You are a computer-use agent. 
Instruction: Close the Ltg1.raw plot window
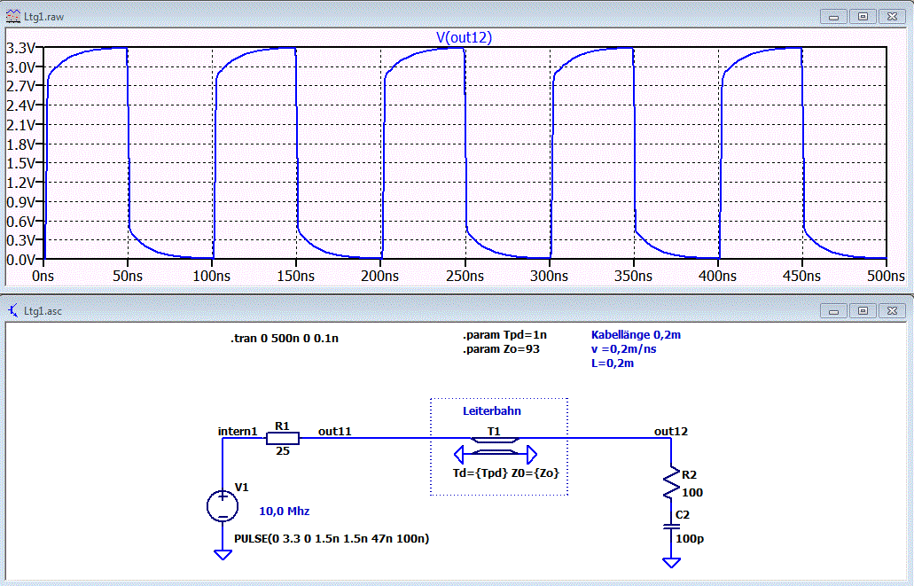[892, 17]
